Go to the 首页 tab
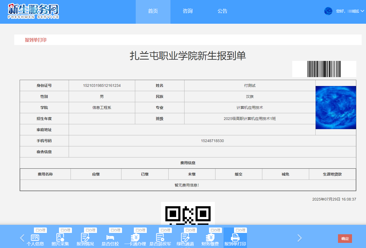This screenshot has height=248, width=366. [x=153, y=11]
